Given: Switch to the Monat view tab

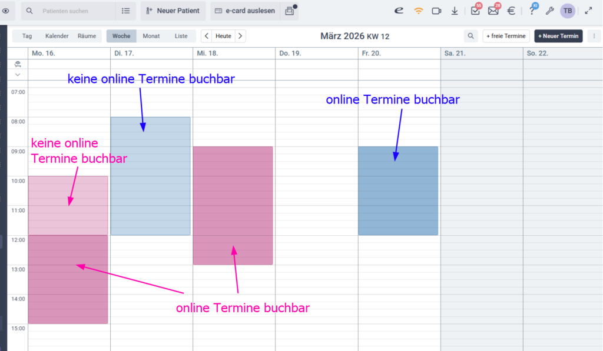Looking at the screenshot, I should [x=151, y=36].
